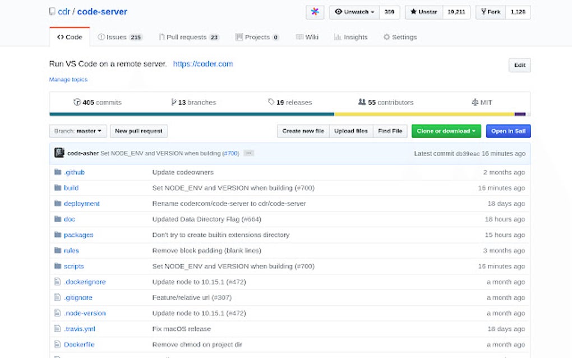
Task: Click the Edit button for the repository description
Action: pyautogui.click(x=519, y=65)
